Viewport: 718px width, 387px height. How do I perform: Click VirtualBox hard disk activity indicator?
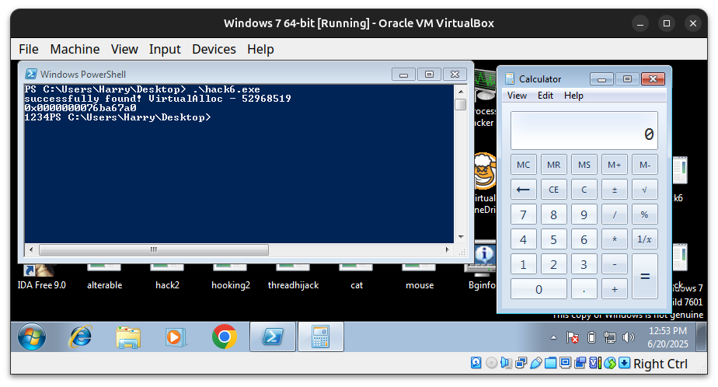(476, 363)
